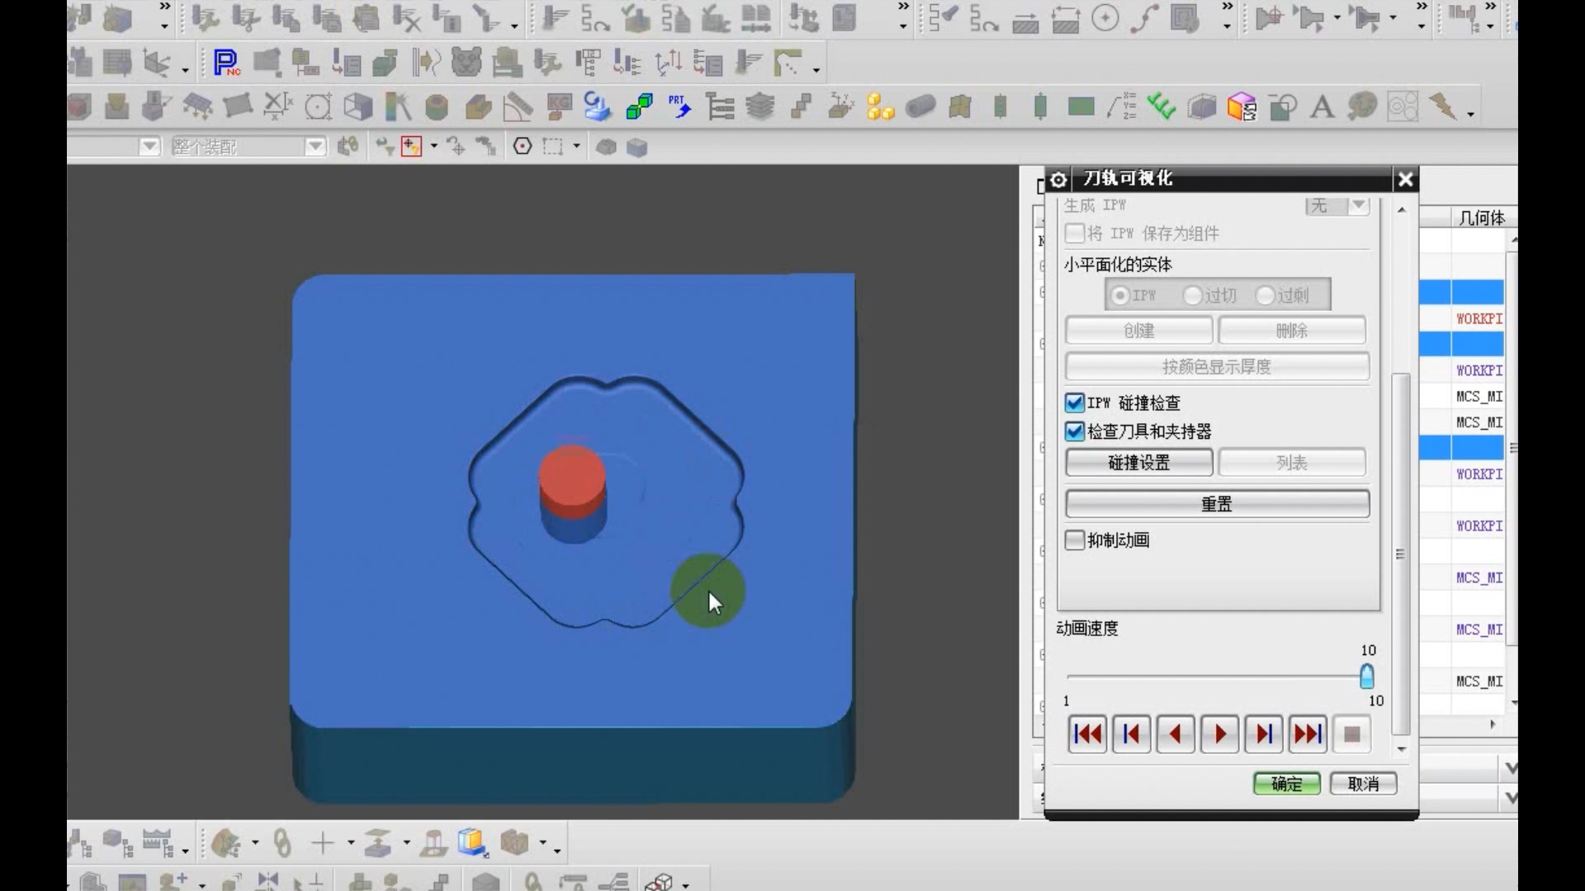Click the circle with center point icon
The image size is (1585, 891).
(1105, 18)
